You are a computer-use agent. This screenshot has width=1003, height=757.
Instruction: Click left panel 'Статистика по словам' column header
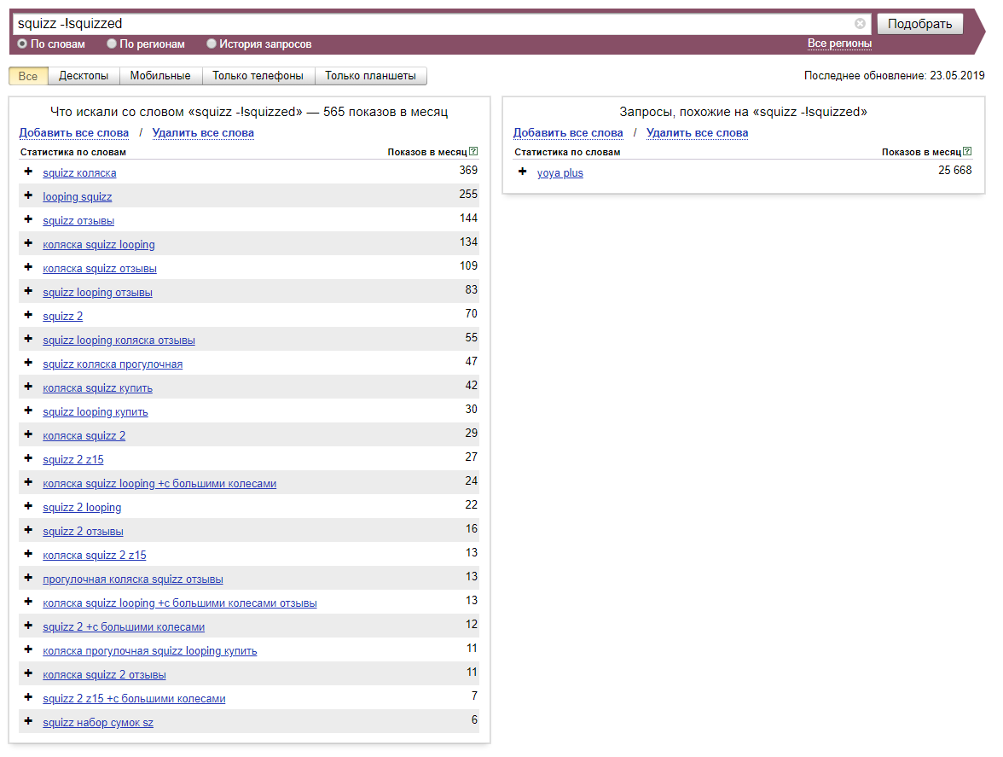tap(73, 152)
